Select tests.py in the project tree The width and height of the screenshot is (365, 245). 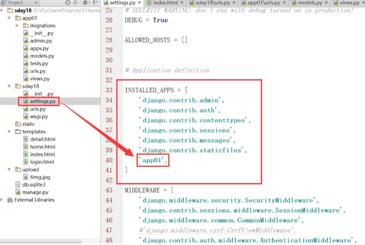tap(39, 63)
